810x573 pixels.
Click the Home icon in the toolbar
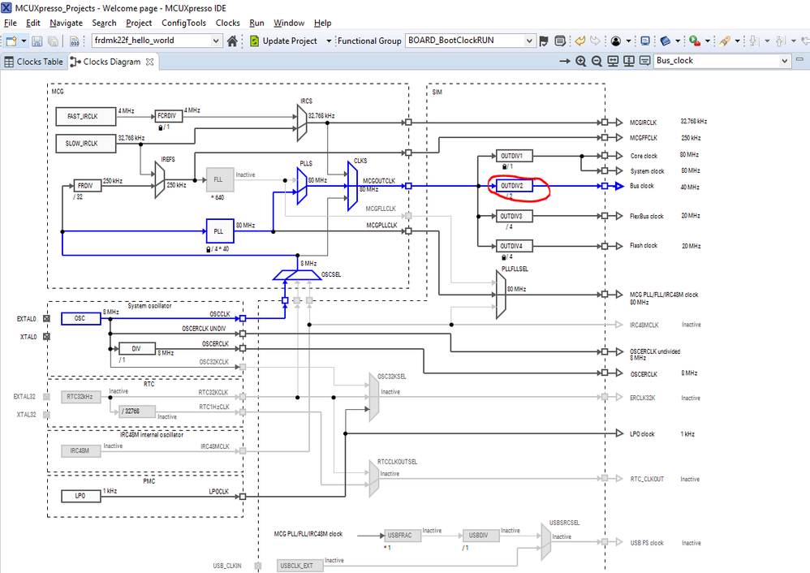pos(232,41)
